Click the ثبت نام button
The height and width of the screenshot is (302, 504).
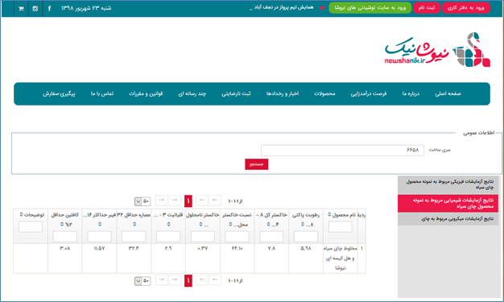tap(427, 8)
